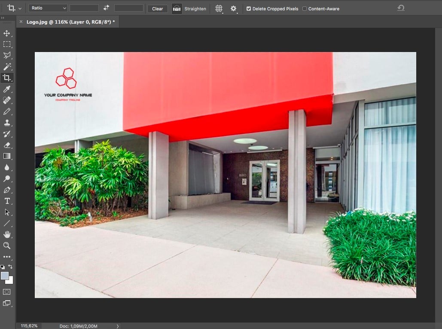Select the Zoom tool in the toolbar

[x=7, y=246]
